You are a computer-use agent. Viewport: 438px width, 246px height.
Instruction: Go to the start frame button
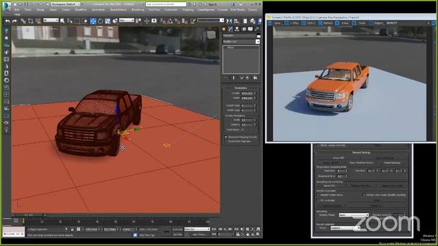point(214,230)
